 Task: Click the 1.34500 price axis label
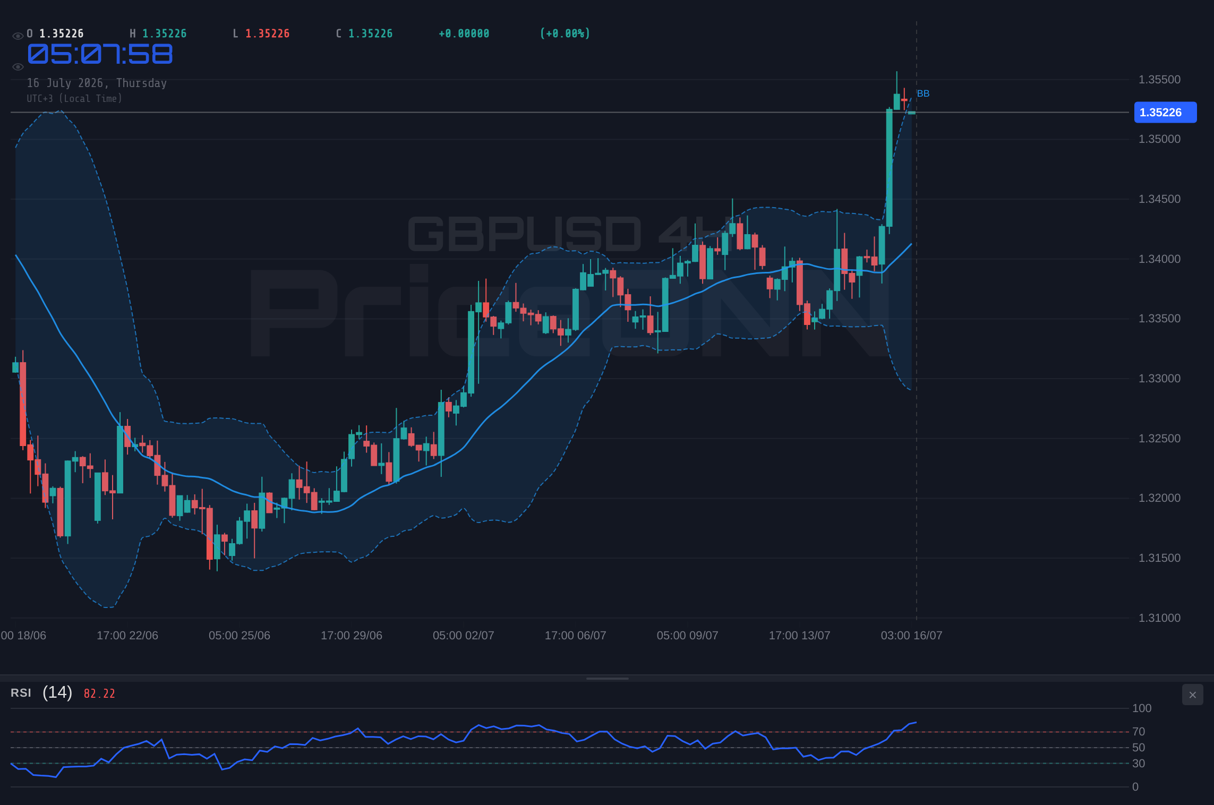pos(1159,199)
